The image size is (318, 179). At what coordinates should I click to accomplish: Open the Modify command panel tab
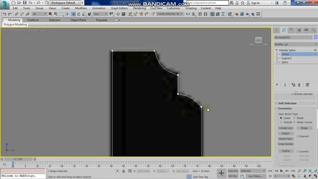click(284, 30)
